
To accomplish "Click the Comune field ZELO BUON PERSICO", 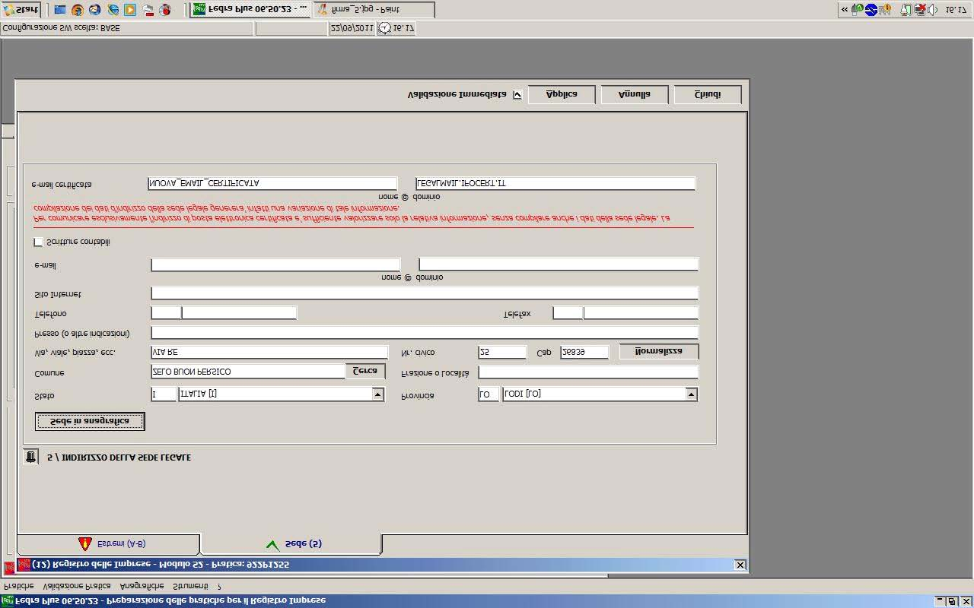I will tap(248, 372).
